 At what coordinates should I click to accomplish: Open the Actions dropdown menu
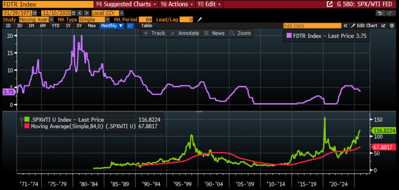pos(177,4)
